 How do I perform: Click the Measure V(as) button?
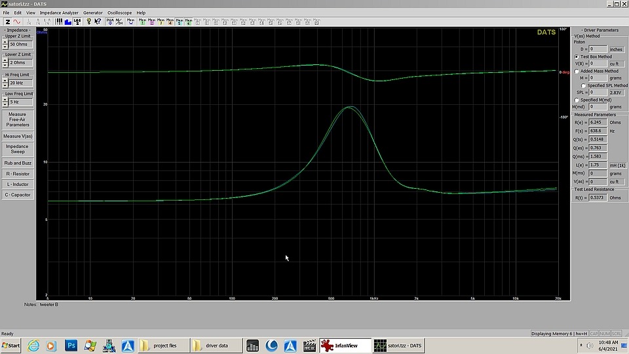[18, 136]
